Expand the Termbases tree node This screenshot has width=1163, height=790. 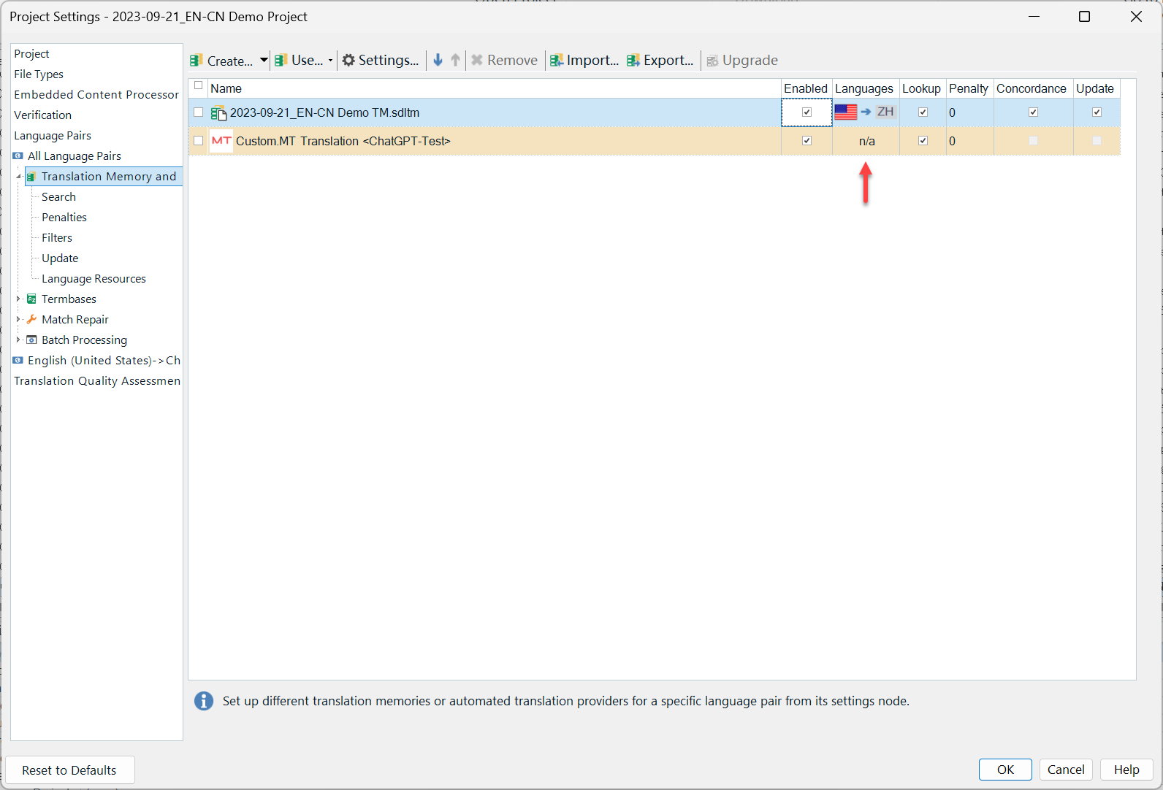pos(18,299)
